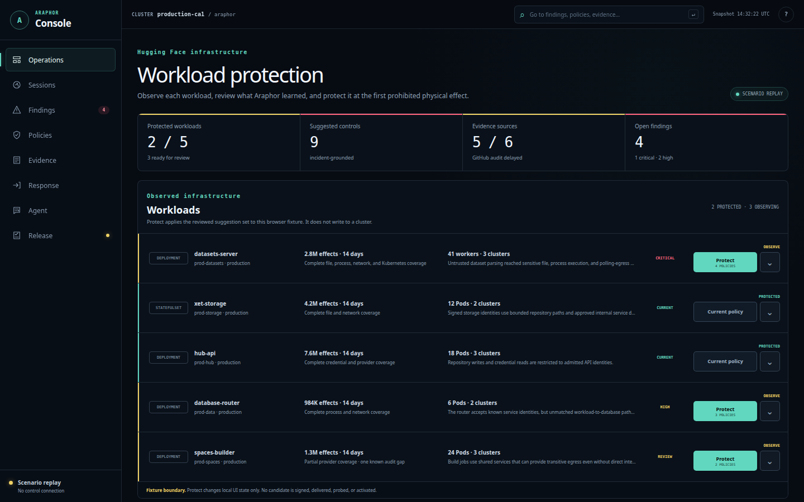Focus the findings search field

click(x=609, y=15)
